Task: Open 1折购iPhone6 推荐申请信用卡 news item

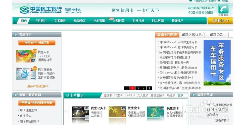Action: (x=178, y=47)
